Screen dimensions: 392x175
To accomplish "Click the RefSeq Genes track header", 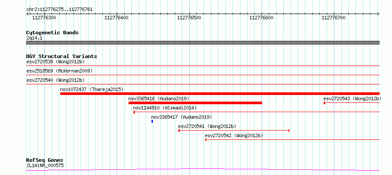I will [x=45, y=160].
